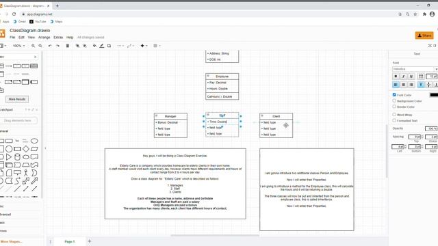Viewport: 438px width, 246px height.
Task: Reload the browser page
Action: [x=14, y=14]
